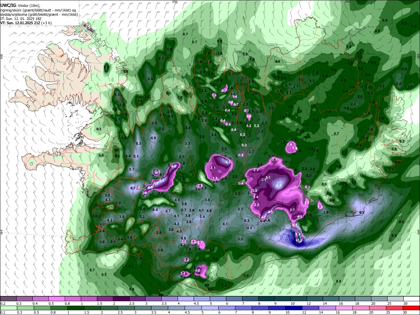This screenshot has height=315, width=420.
Task: Pick the pure red rain swatch above the 30 label
Action: point(411,308)
